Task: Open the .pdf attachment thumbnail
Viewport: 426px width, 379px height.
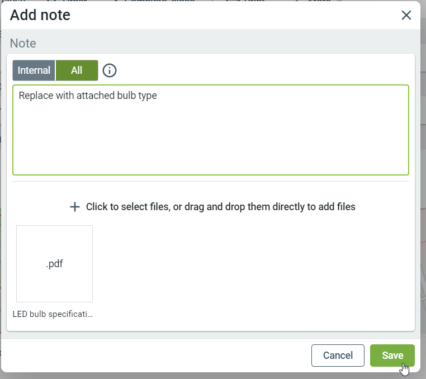Action: 54,264
